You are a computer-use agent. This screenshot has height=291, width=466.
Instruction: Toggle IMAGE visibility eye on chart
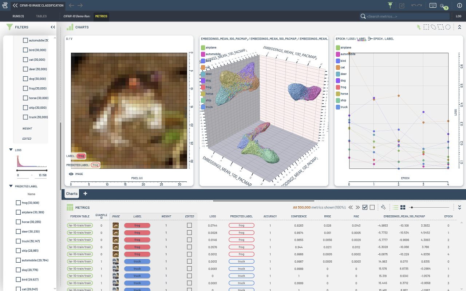point(71,174)
